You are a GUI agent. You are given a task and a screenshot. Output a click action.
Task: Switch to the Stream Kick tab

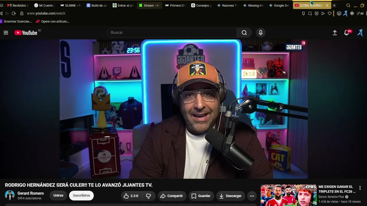[x=149, y=5]
